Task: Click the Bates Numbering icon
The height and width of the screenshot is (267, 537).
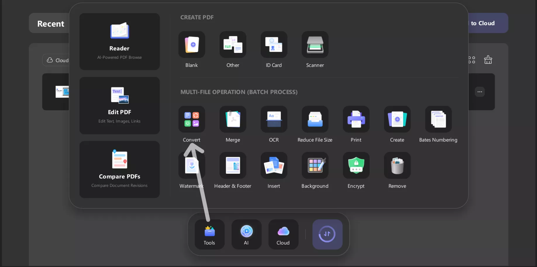Action: pos(438,119)
